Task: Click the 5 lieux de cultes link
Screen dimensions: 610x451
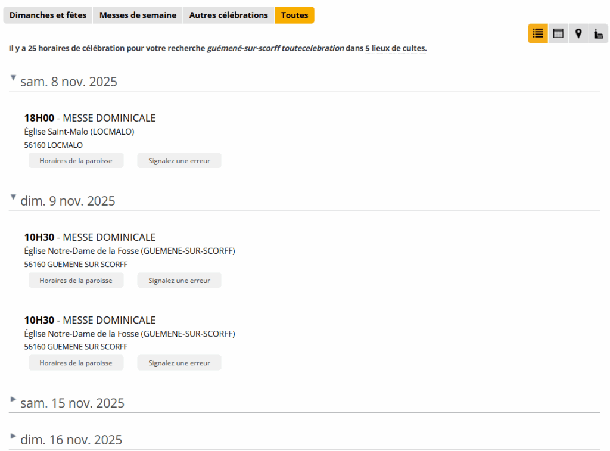Action: (x=396, y=49)
